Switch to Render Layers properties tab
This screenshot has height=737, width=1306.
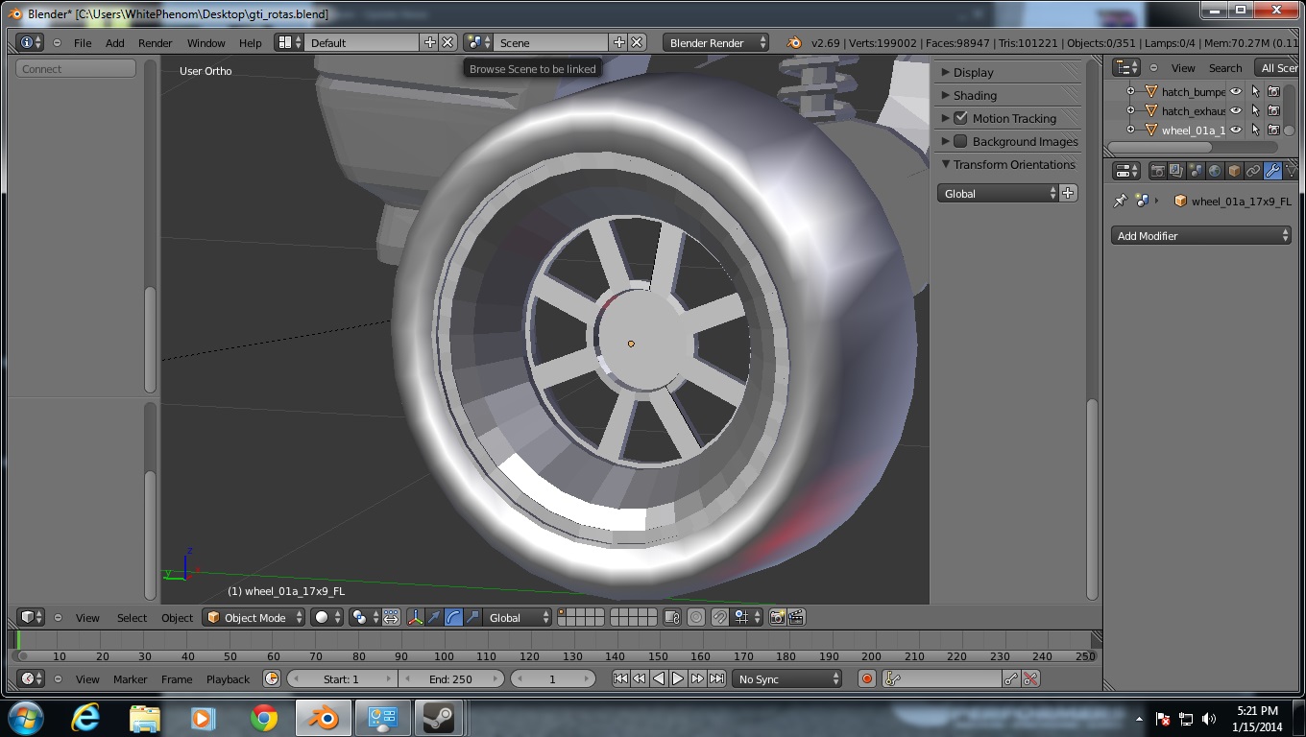(1176, 171)
